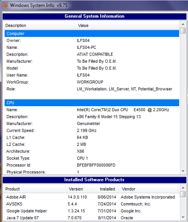Select the Computer section header row
The image size is (188, 222).
point(92,33)
